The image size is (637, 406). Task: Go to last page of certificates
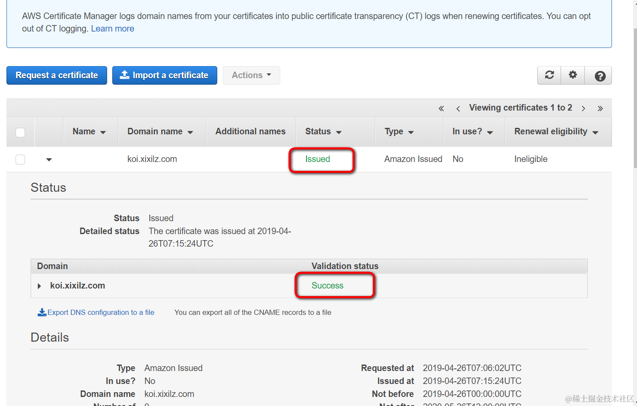pyautogui.click(x=600, y=108)
